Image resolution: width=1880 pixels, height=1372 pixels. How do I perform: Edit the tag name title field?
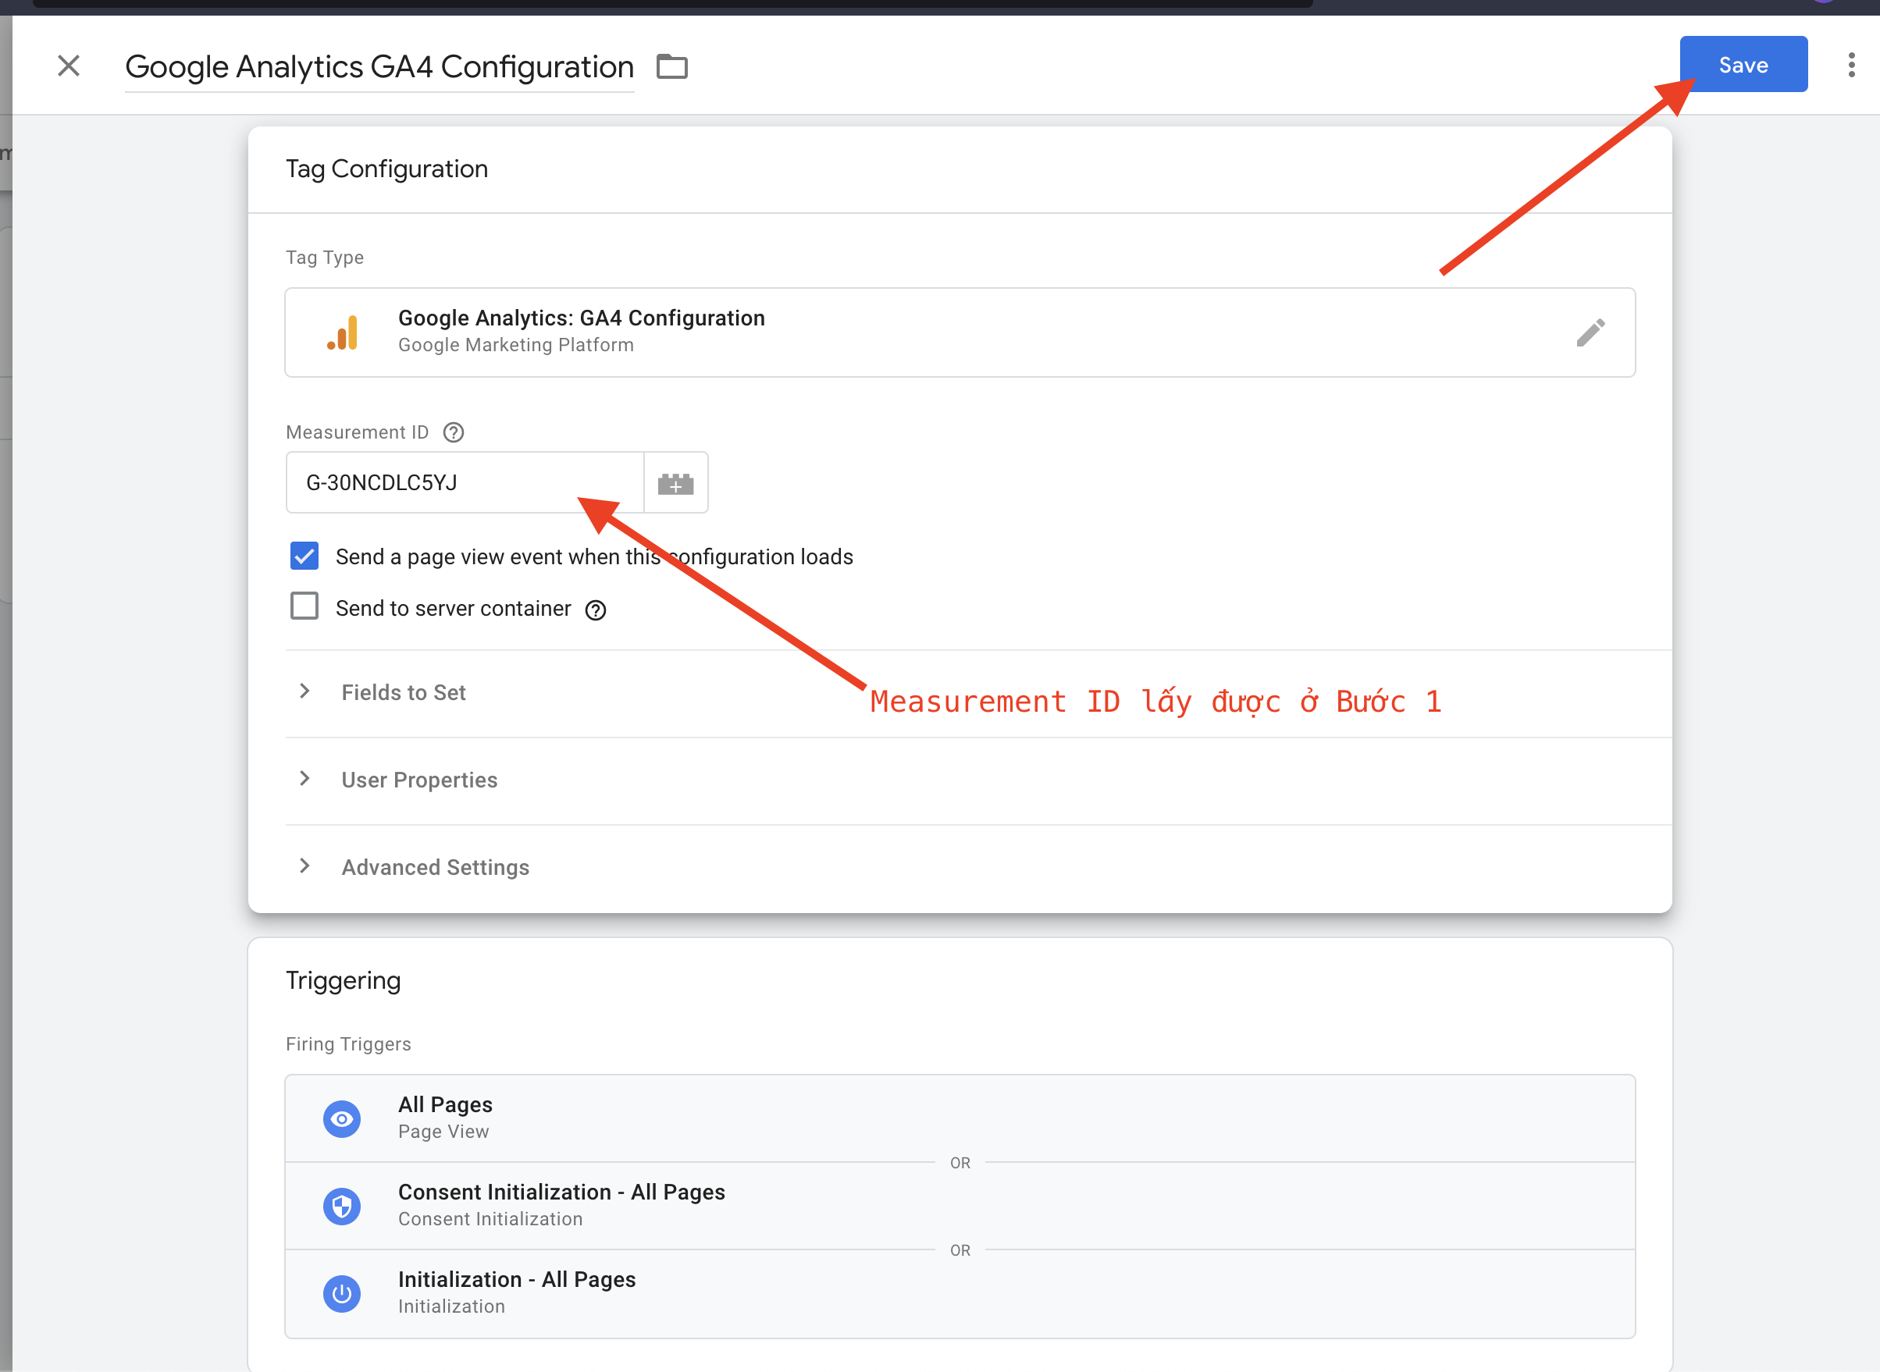(379, 66)
